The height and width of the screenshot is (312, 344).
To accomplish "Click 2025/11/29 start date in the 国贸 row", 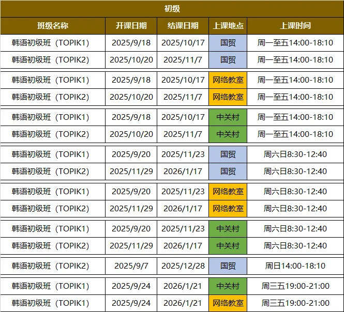I will (x=131, y=171).
